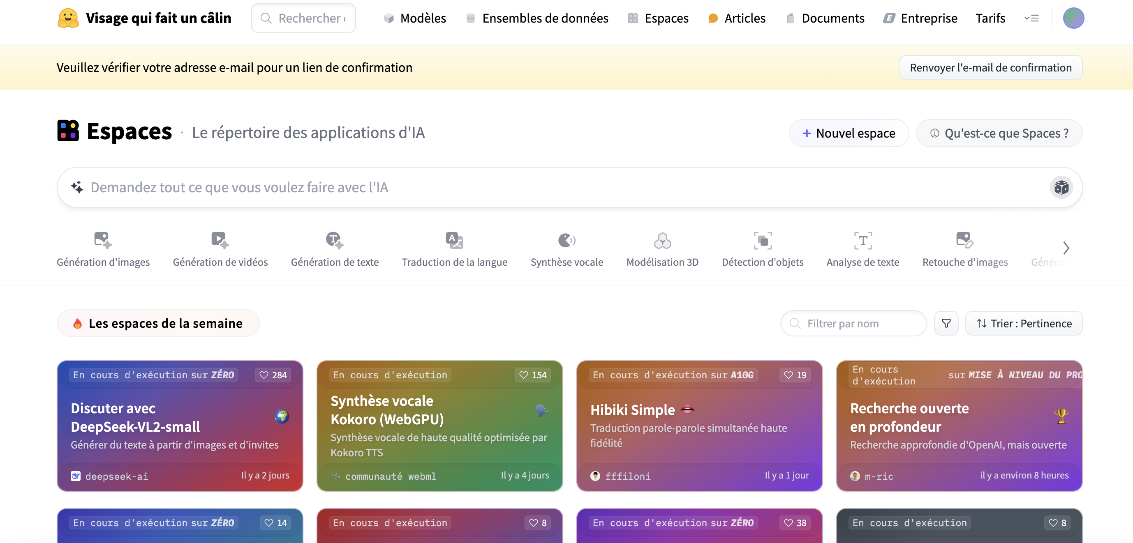Click Qu'est-ce que Spaces ? button
This screenshot has height=543, width=1133.
click(x=999, y=133)
